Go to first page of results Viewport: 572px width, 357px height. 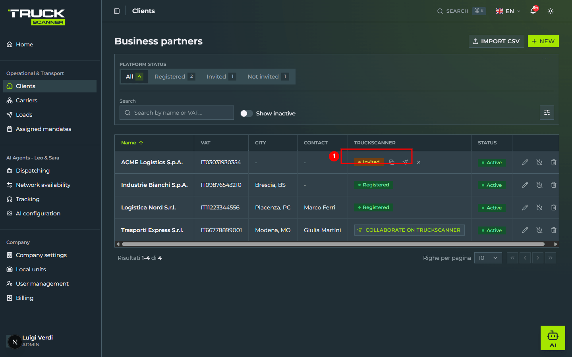coord(512,258)
